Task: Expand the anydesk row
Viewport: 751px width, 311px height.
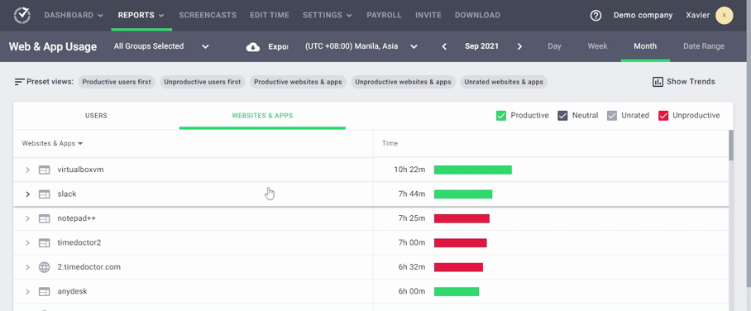Action: tap(27, 291)
